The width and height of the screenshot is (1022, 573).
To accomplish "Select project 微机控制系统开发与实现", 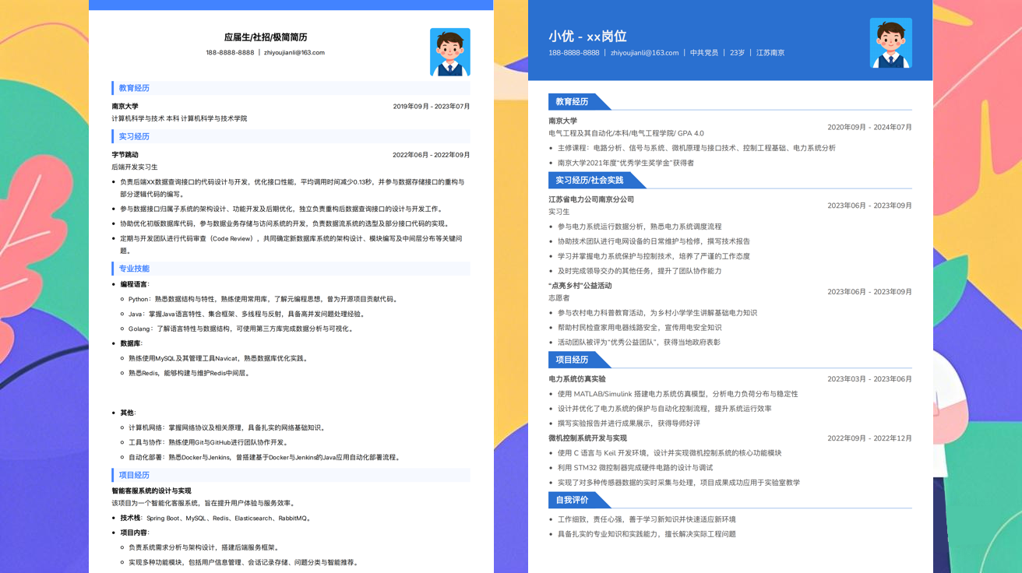I will pos(588,438).
